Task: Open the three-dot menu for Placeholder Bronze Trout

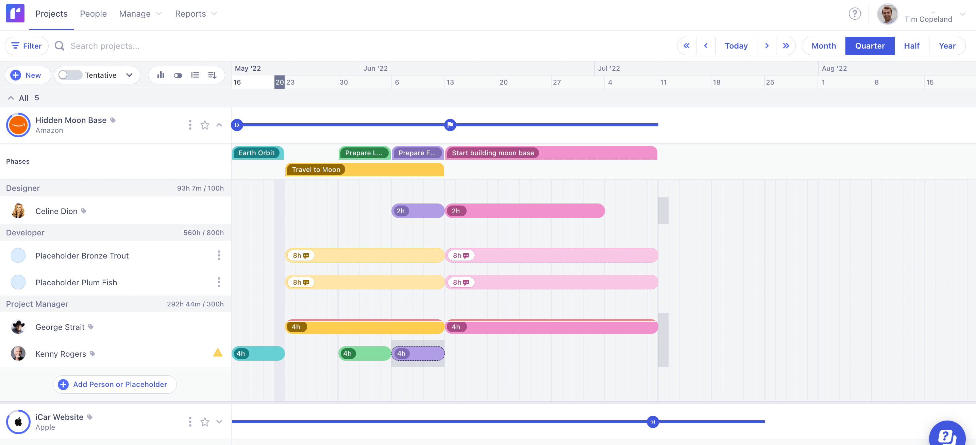Action: [219, 255]
